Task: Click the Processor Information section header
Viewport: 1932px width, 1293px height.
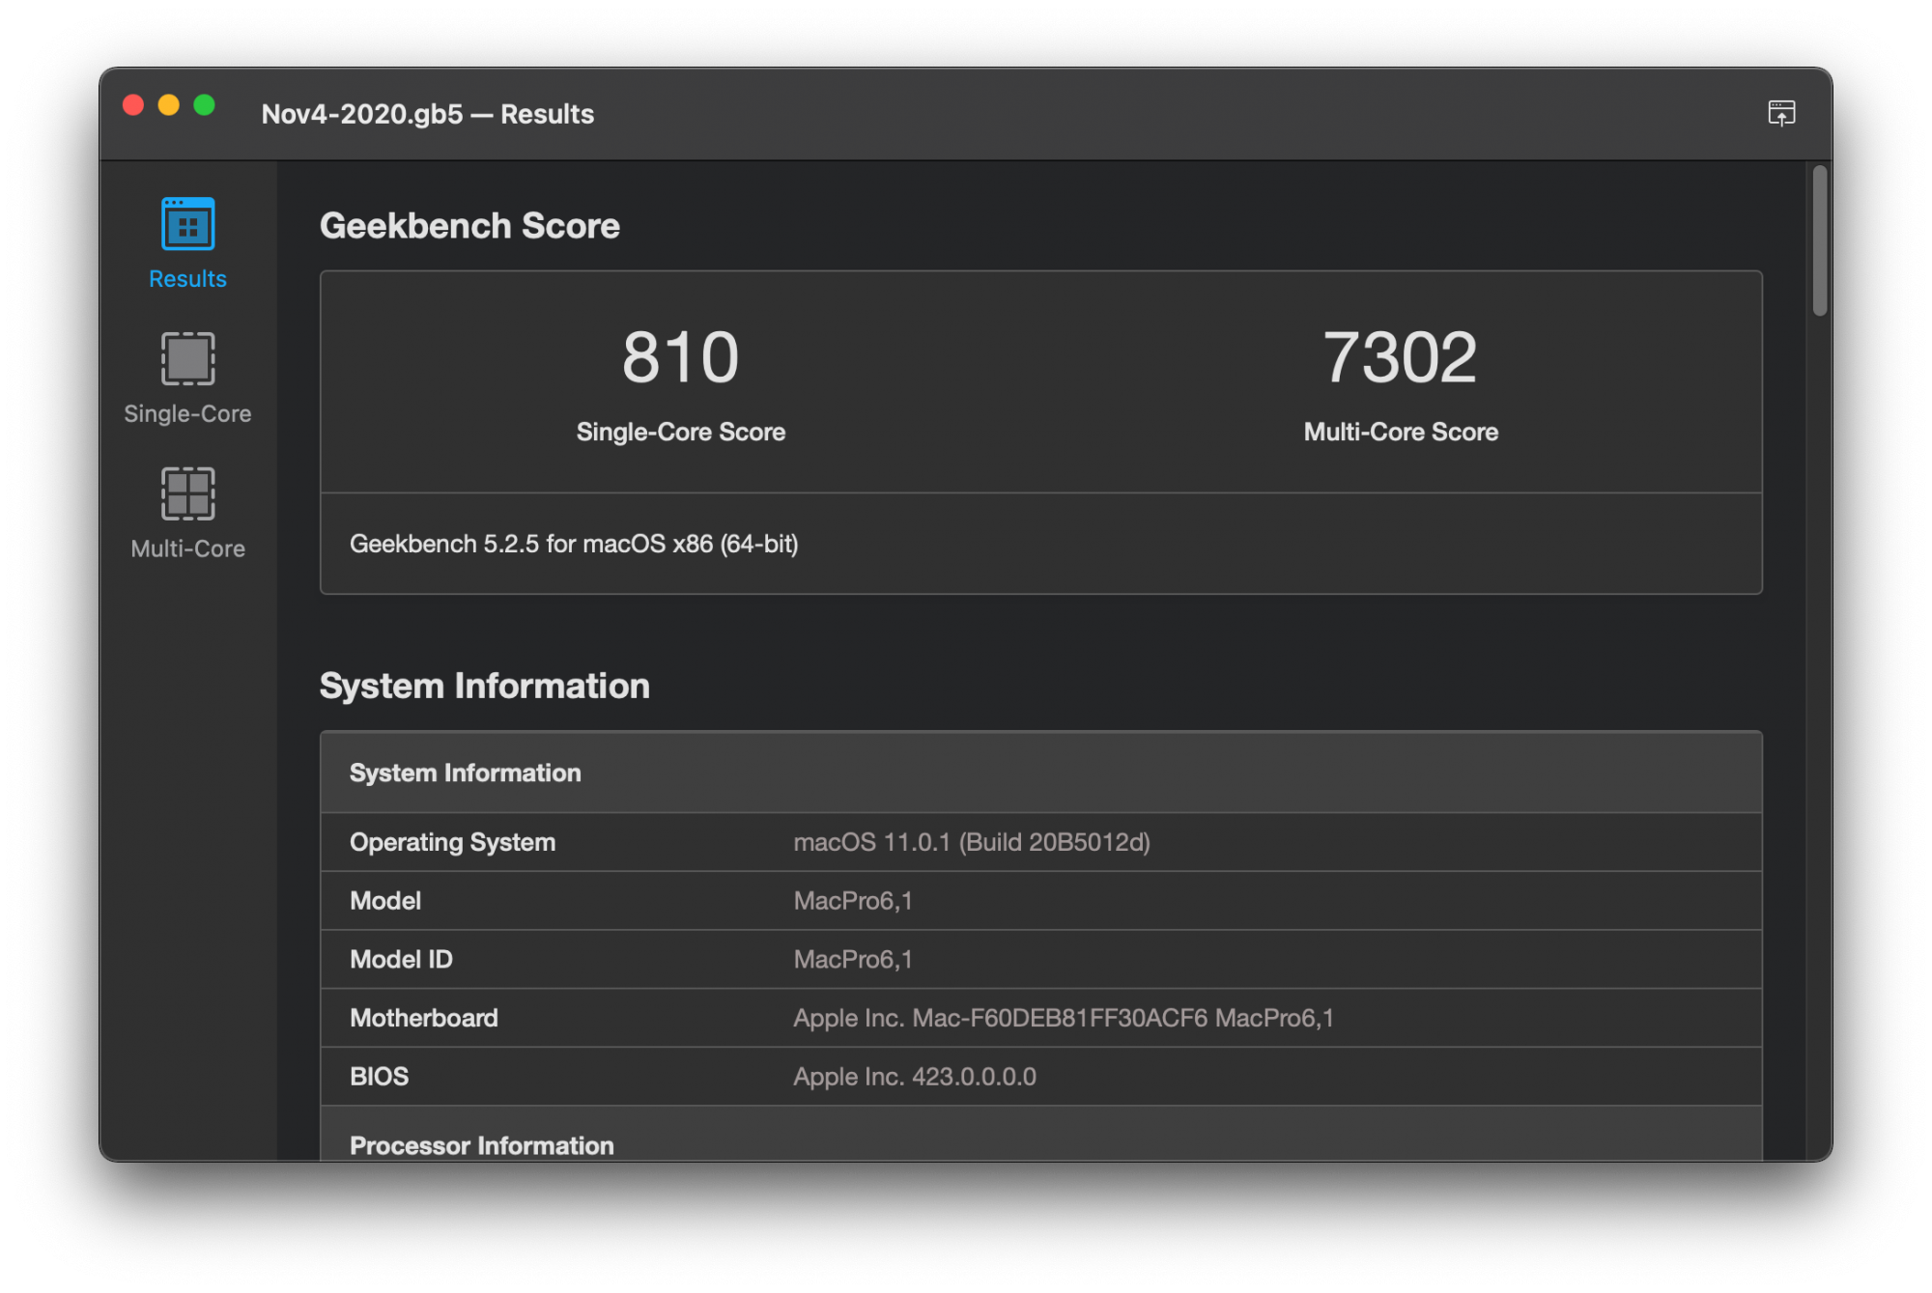Action: pos(481,1145)
